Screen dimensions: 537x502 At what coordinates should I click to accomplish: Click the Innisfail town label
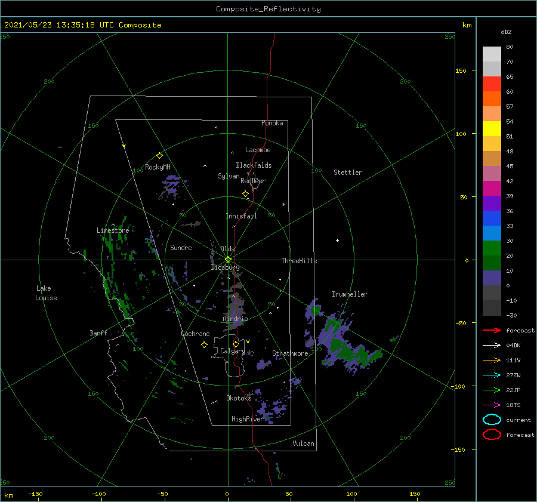point(241,216)
